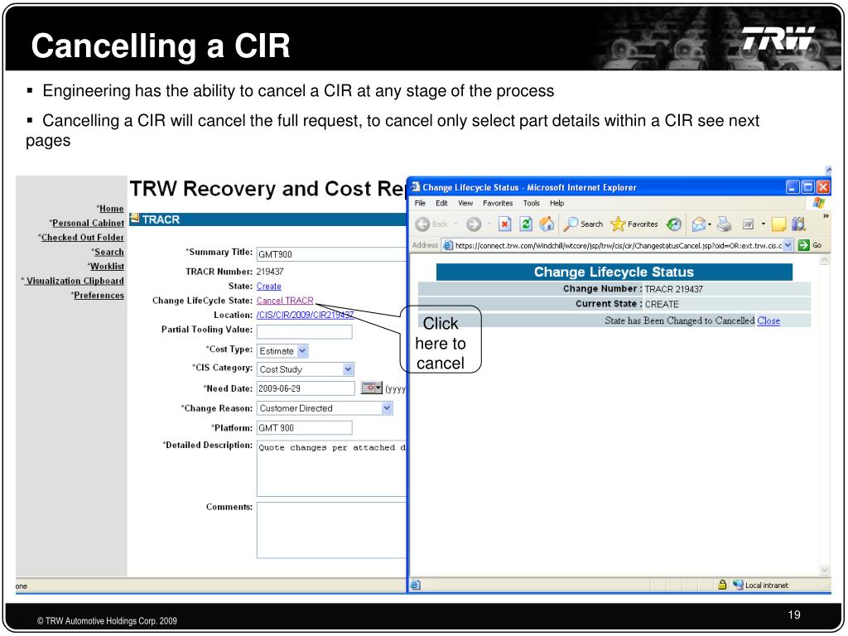This screenshot has height=636, width=848.
Task: Click the Forward arrow in Internet Explorer
Action: 473,224
